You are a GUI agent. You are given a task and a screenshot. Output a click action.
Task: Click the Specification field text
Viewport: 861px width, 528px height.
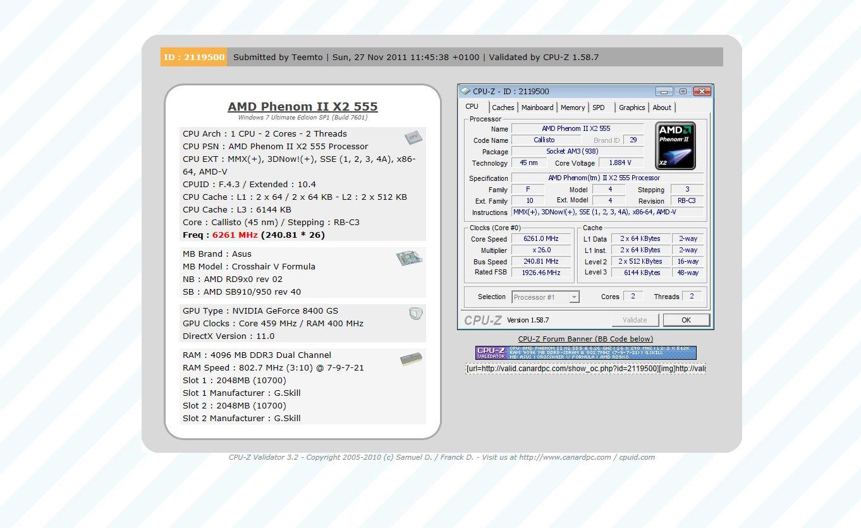[608, 178]
